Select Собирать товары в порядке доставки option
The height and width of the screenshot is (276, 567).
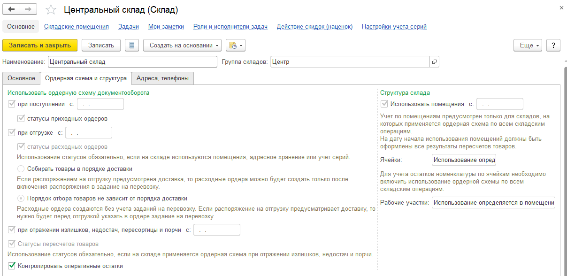[x=21, y=169]
